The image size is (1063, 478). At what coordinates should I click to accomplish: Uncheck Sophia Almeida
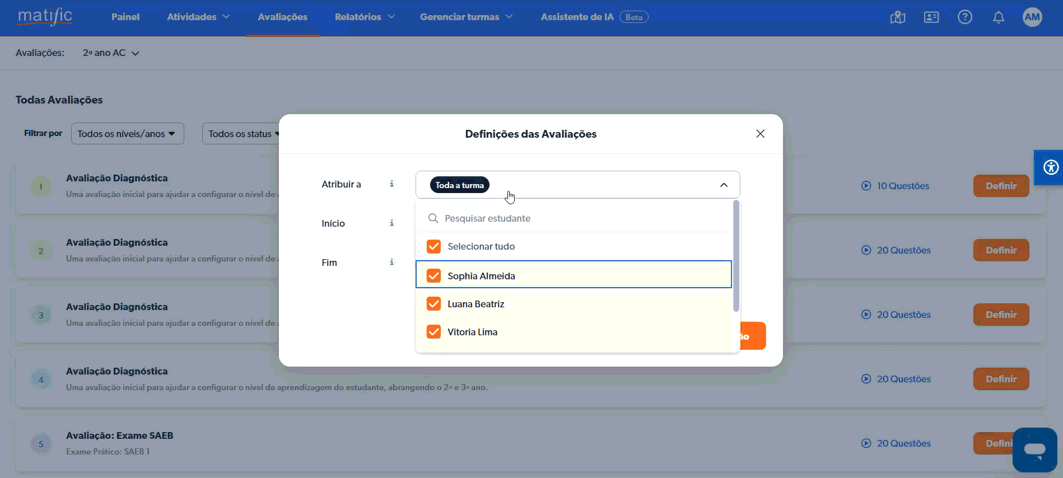[433, 275]
